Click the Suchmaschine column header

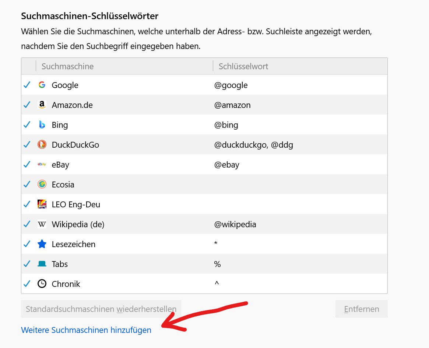click(x=67, y=66)
